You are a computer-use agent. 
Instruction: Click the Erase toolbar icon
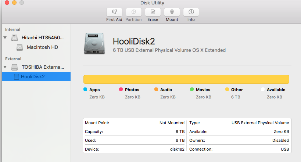point(153,12)
